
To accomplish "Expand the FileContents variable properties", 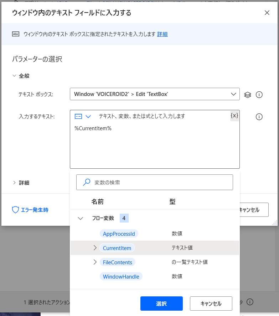I will (95, 262).
